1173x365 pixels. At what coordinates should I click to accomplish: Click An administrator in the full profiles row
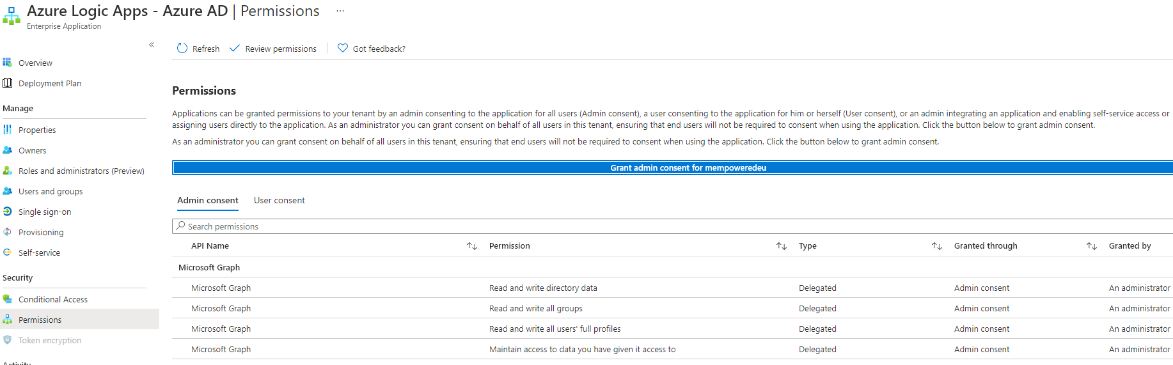coord(1140,329)
